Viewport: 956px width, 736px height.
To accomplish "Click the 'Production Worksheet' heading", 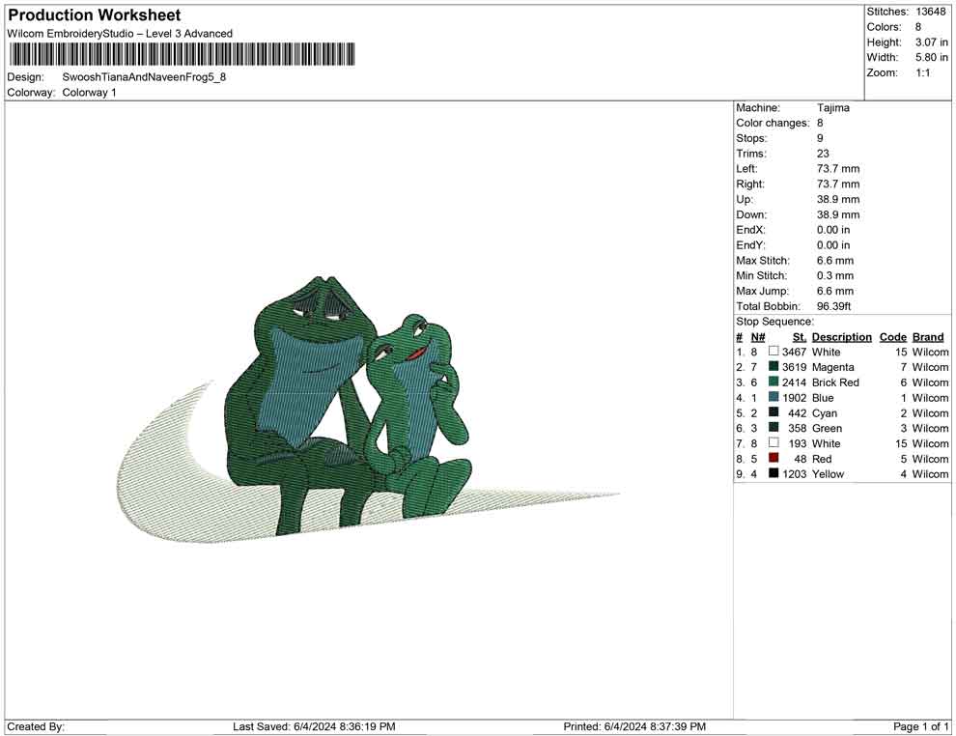I will click(x=95, y=15).
